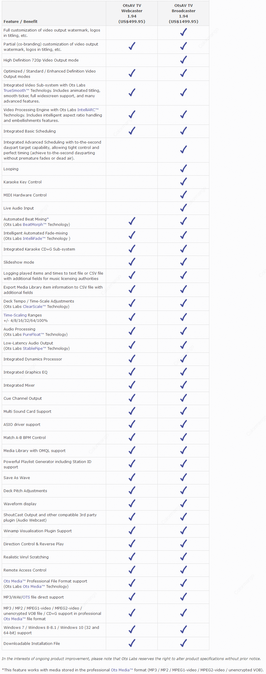Click Webcaster checkmark for Integrated Basic Scheduling
The height and width of the screenshot is (674, 266).
pos(132,130)
